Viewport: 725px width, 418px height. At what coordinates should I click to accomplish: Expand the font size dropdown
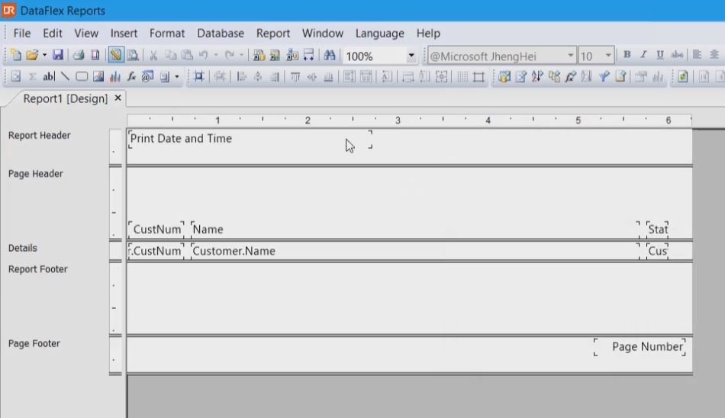(608, 56)
